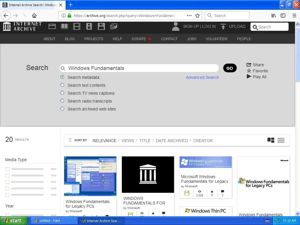Open the DONATE menu item
Screen dimensions: 300x225
point(141,39)
